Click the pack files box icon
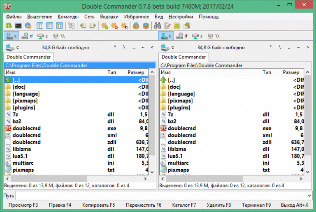Image resolution: width=316 pixels, height=212 pixels. (x=136, y=26)
